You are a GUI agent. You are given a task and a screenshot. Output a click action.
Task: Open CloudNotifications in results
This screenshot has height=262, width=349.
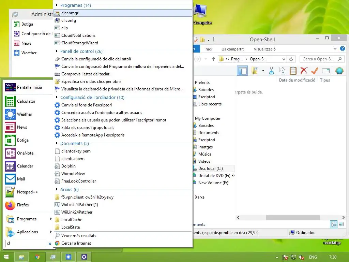123,35
